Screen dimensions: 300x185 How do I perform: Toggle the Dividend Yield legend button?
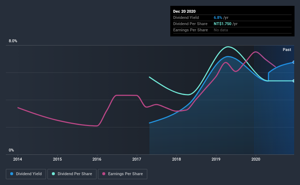click(x=26, y=174)
